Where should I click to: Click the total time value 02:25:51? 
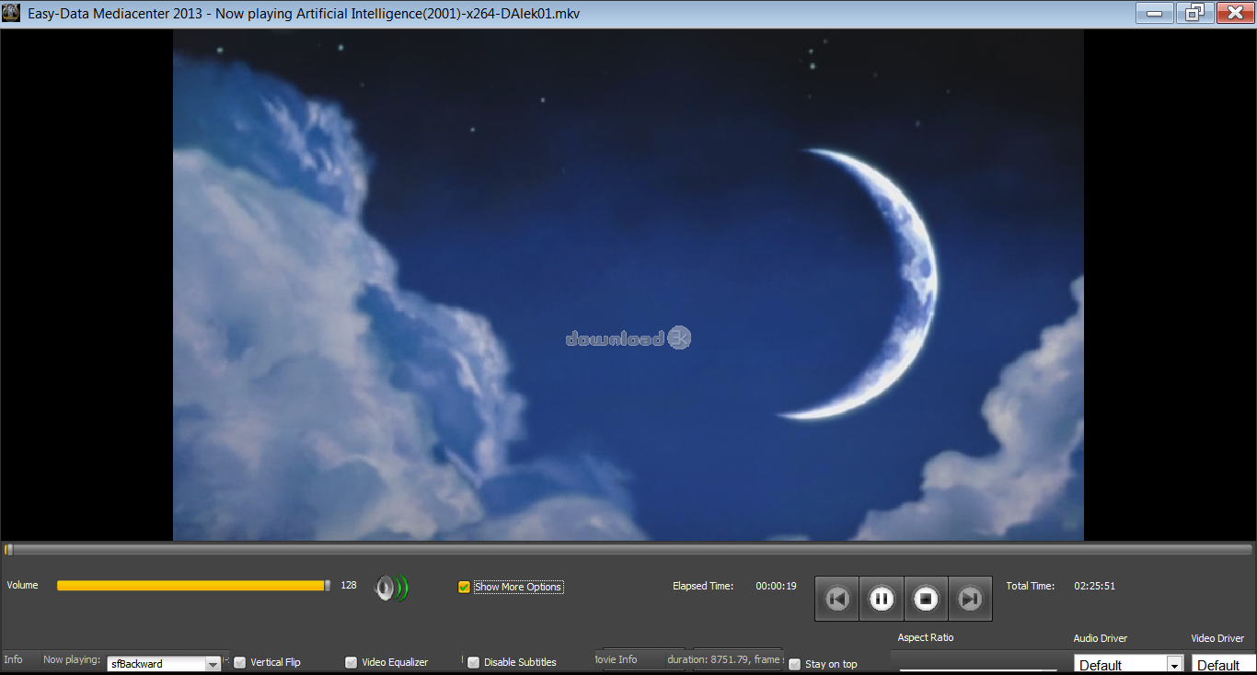[1095, 586]
